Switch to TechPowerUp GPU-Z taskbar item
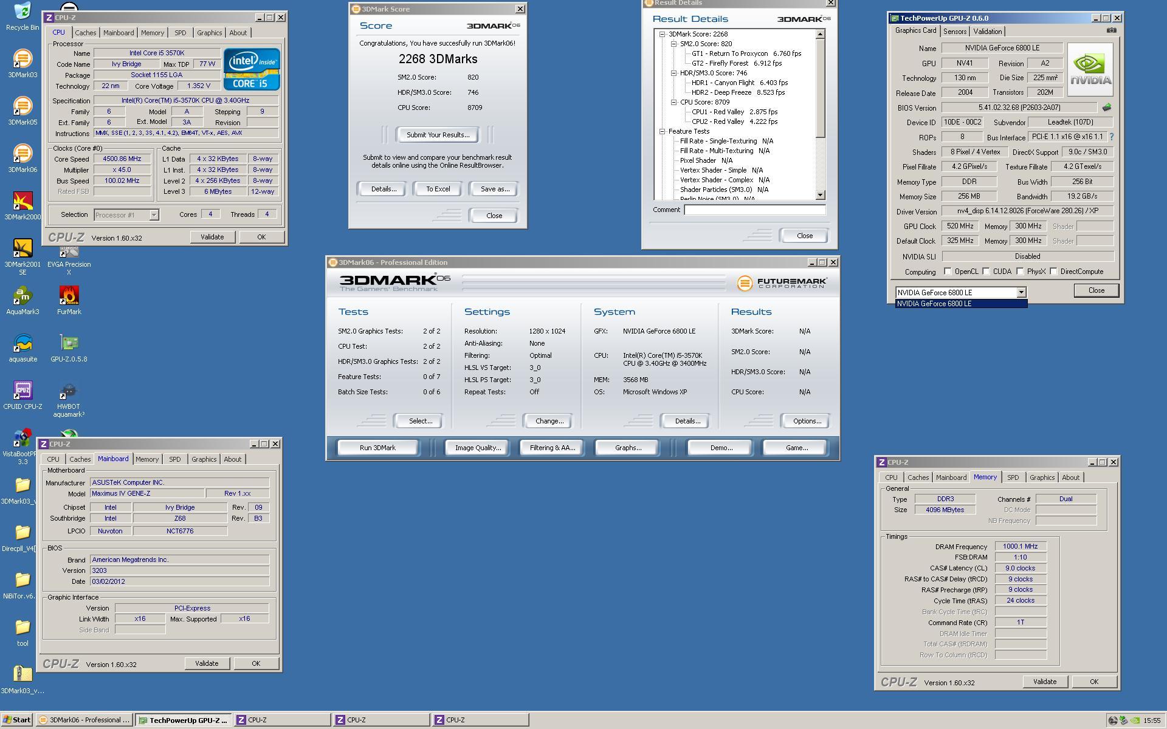Viewport: 1167px width, 729px height. pyautogui.click(x=183, y=720)
